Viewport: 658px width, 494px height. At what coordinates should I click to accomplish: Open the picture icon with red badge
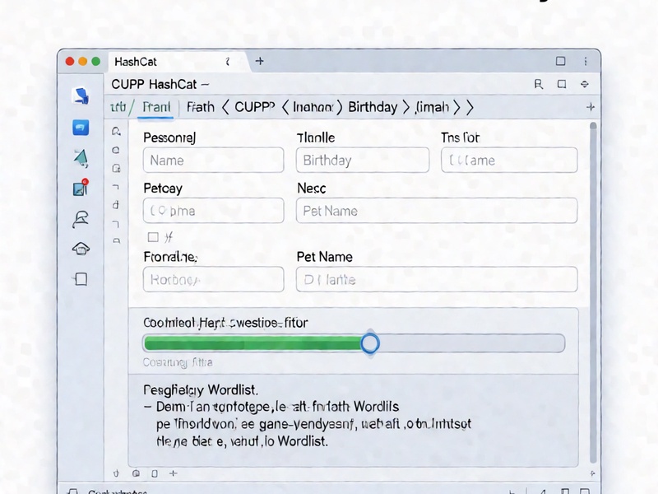[x=81, y=188]
